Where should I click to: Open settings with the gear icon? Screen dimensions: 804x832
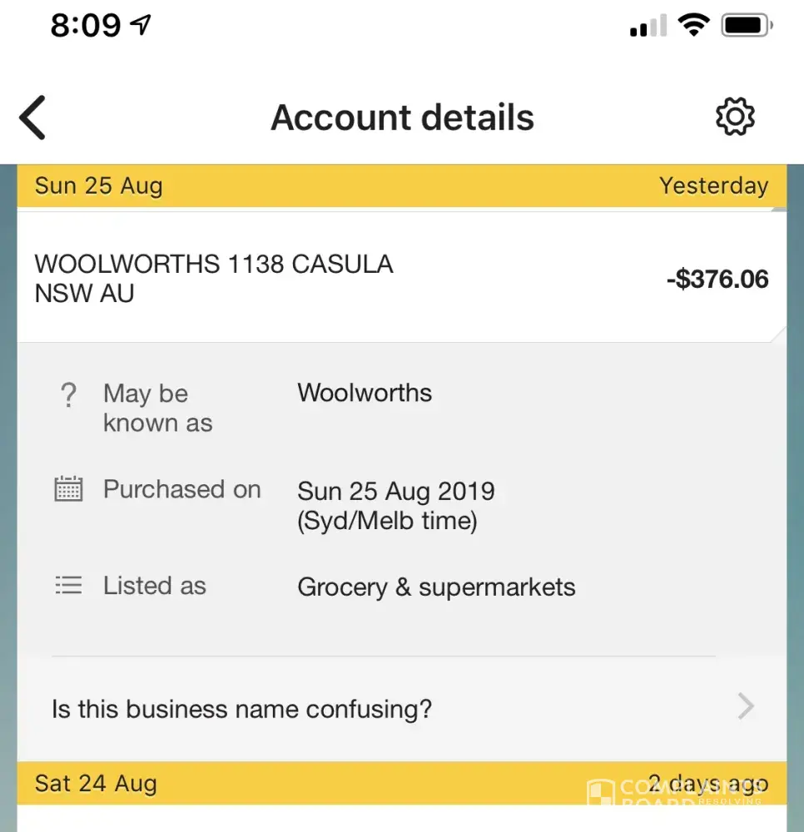[x=735, y=117]
